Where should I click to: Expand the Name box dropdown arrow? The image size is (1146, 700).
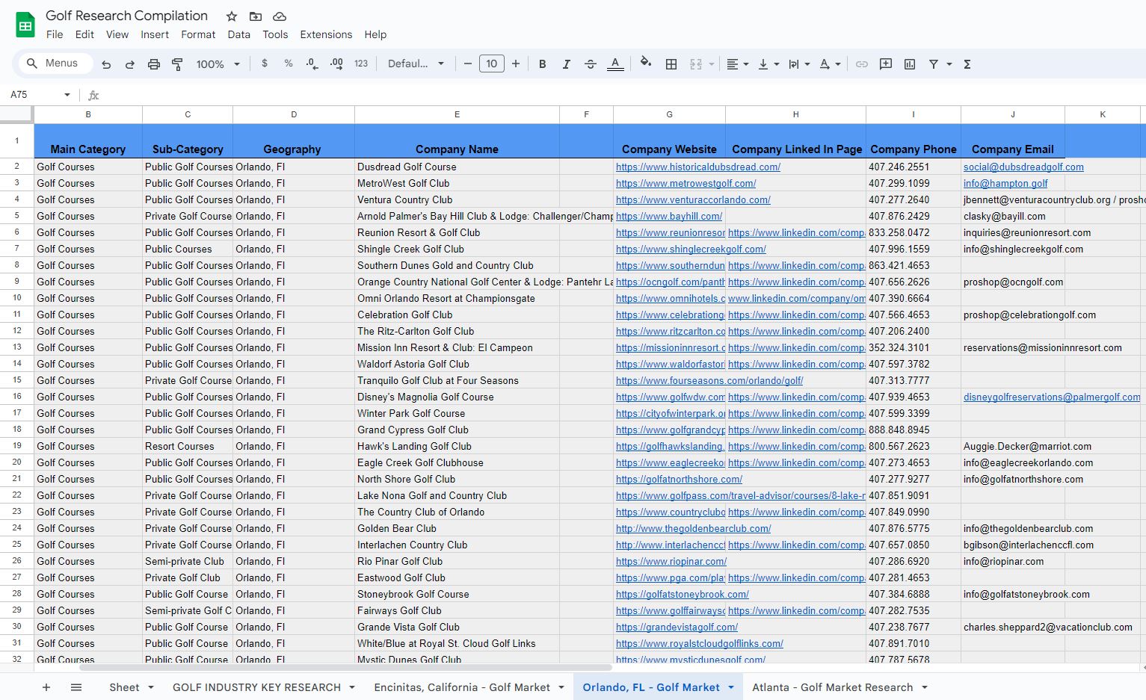pos(67,95)
